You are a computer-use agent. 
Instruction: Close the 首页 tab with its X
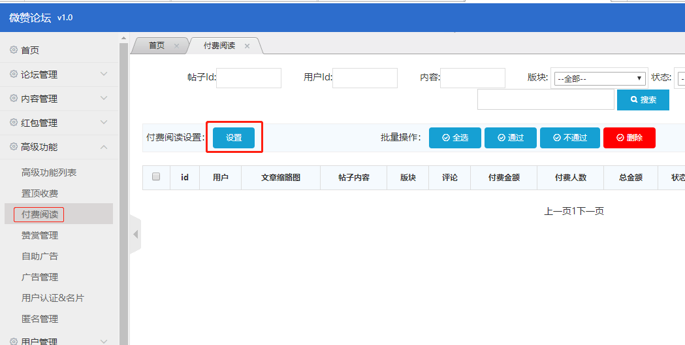tap(176, 46)
